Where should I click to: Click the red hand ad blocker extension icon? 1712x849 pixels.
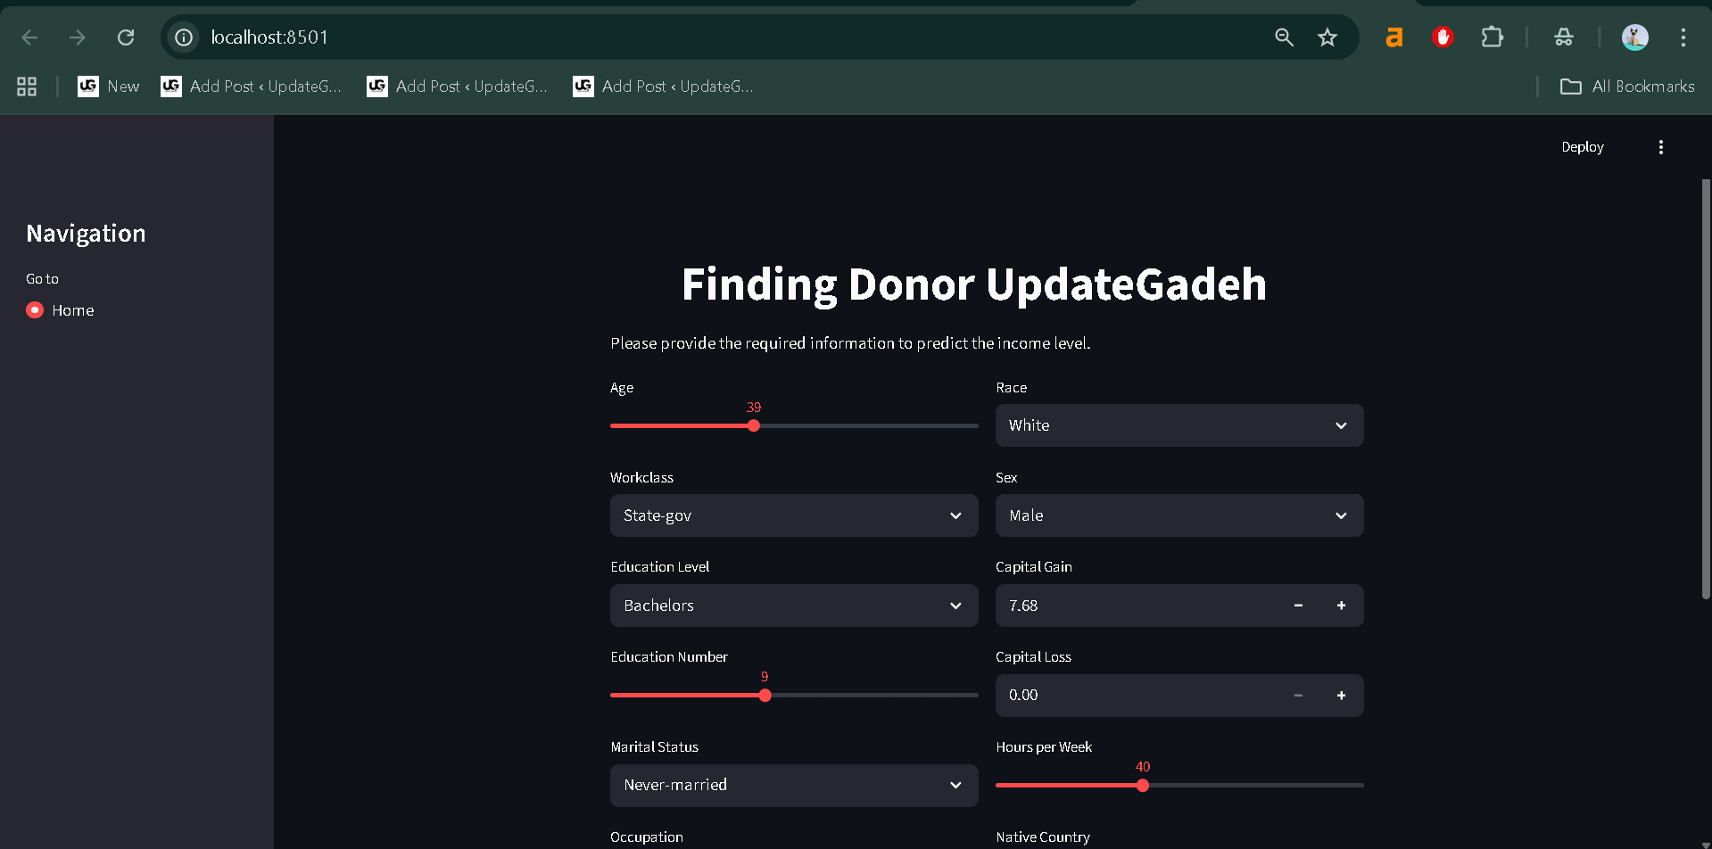tap(1443, 37)
